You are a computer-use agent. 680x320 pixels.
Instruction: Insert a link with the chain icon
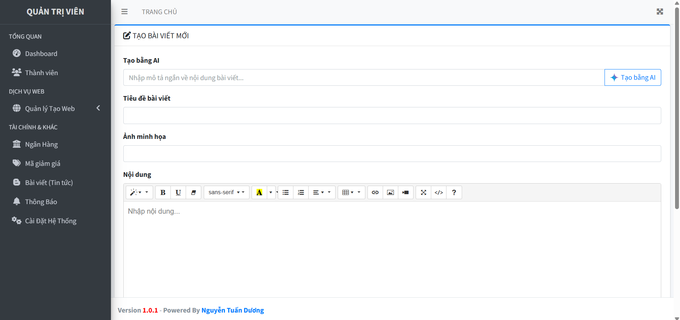[375, 192]
